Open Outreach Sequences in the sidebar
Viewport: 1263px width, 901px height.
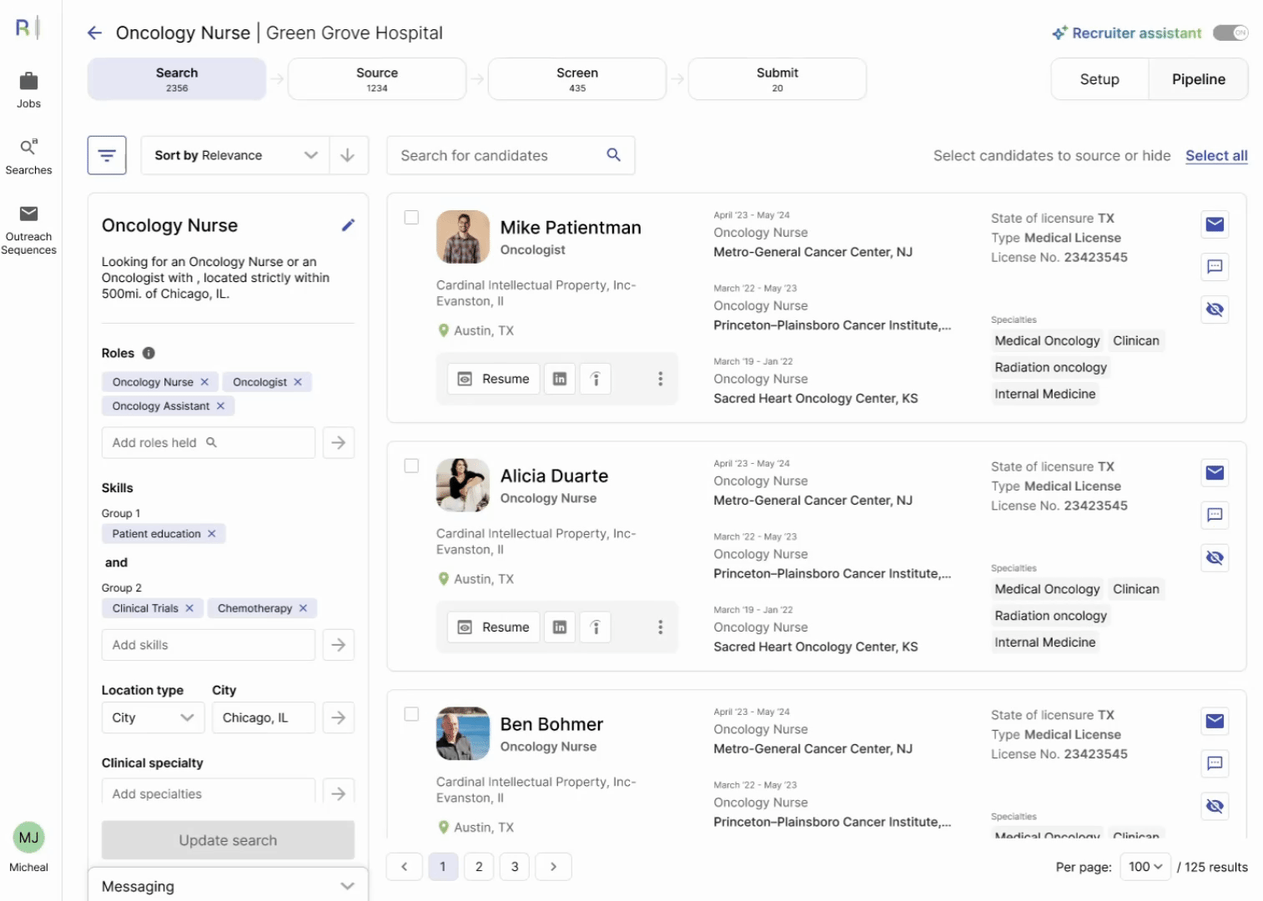[x=28, y=230]
